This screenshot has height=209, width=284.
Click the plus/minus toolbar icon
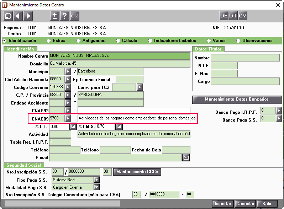(x=55, y=16)
